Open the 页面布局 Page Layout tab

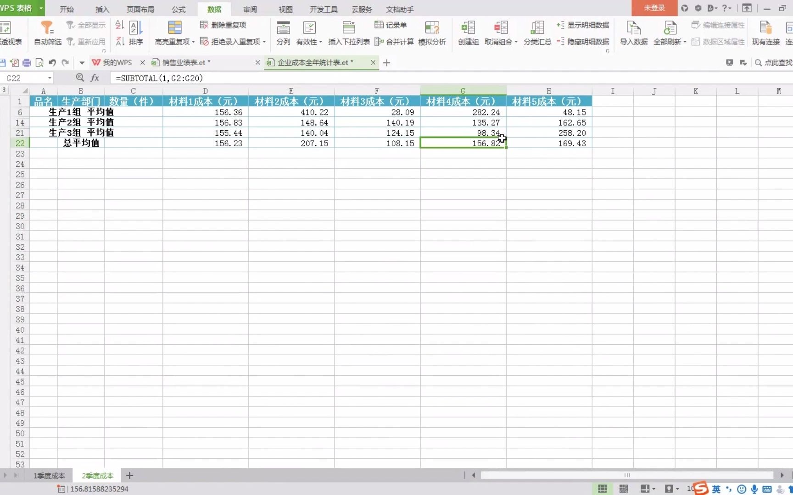pos(140,9)
